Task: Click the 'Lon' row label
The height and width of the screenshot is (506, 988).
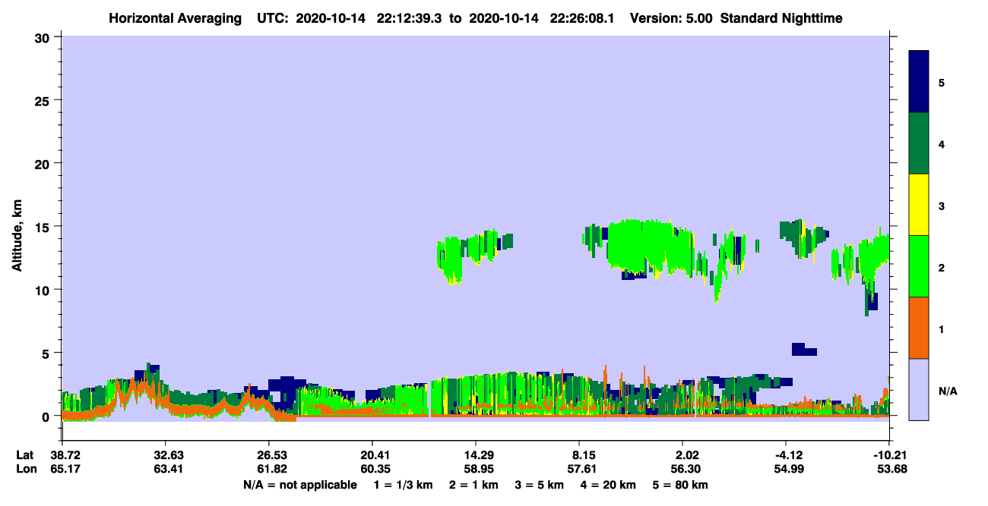Action: [25, 469]
